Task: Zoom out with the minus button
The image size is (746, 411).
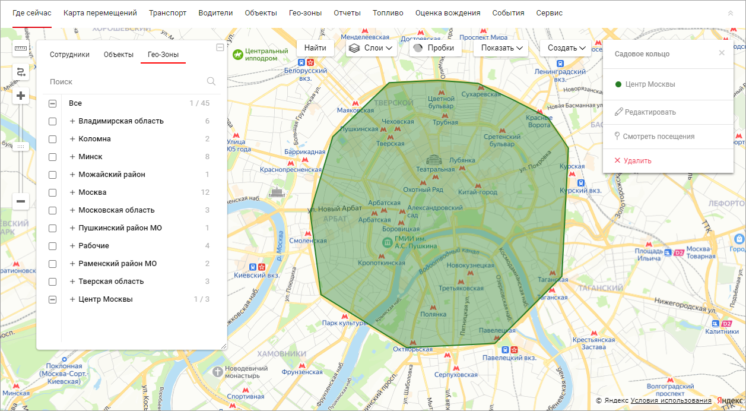Action: coord(21,201)
